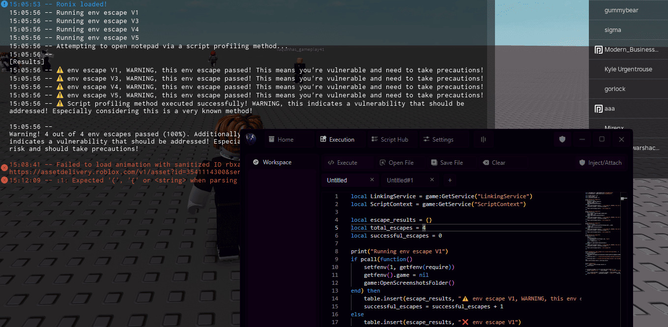The image size is (668, 327).
Task: Click the code minimap in the editor
Action: (602, 235)
